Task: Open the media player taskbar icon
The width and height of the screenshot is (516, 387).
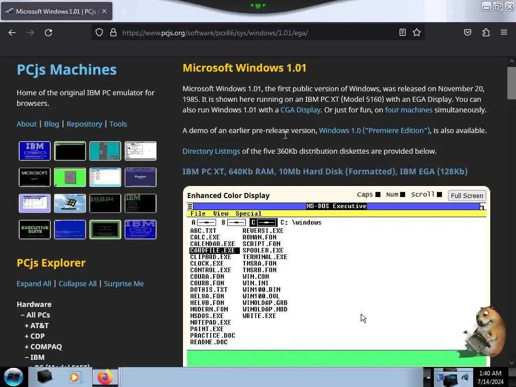Action: (x=75, y=377)
